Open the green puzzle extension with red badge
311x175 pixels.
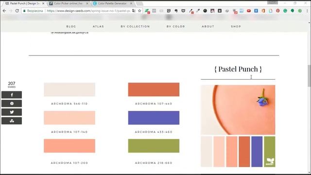point(147,11)
